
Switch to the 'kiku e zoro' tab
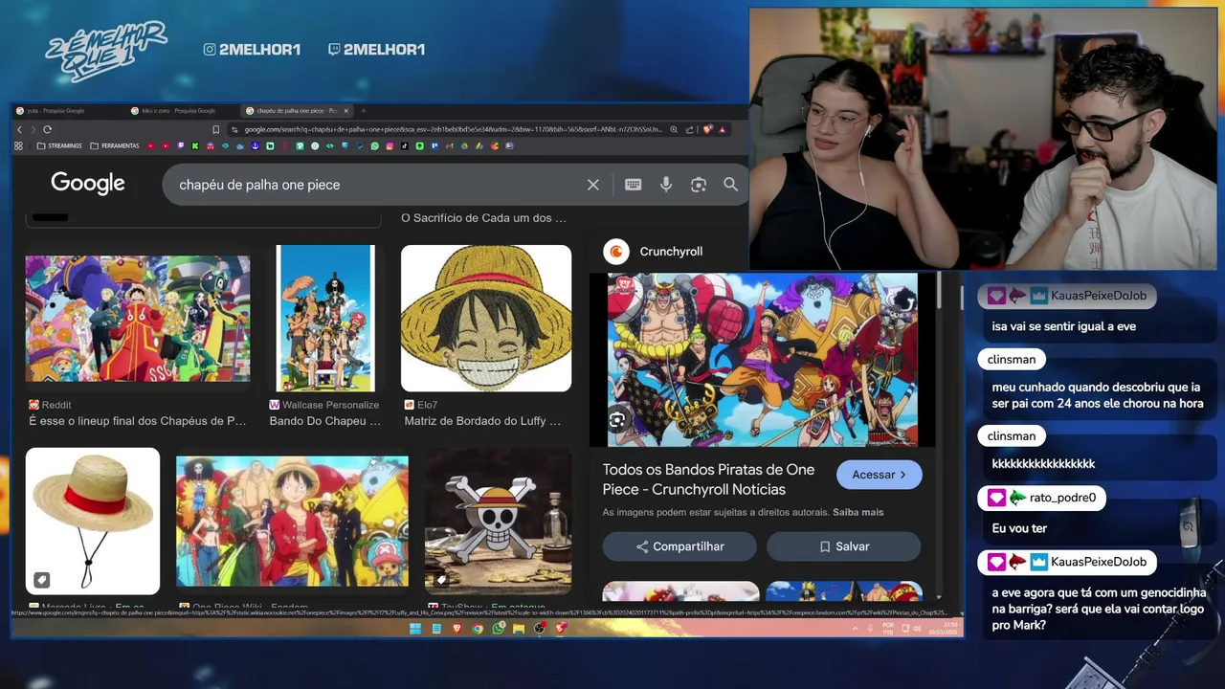(182, 111)
